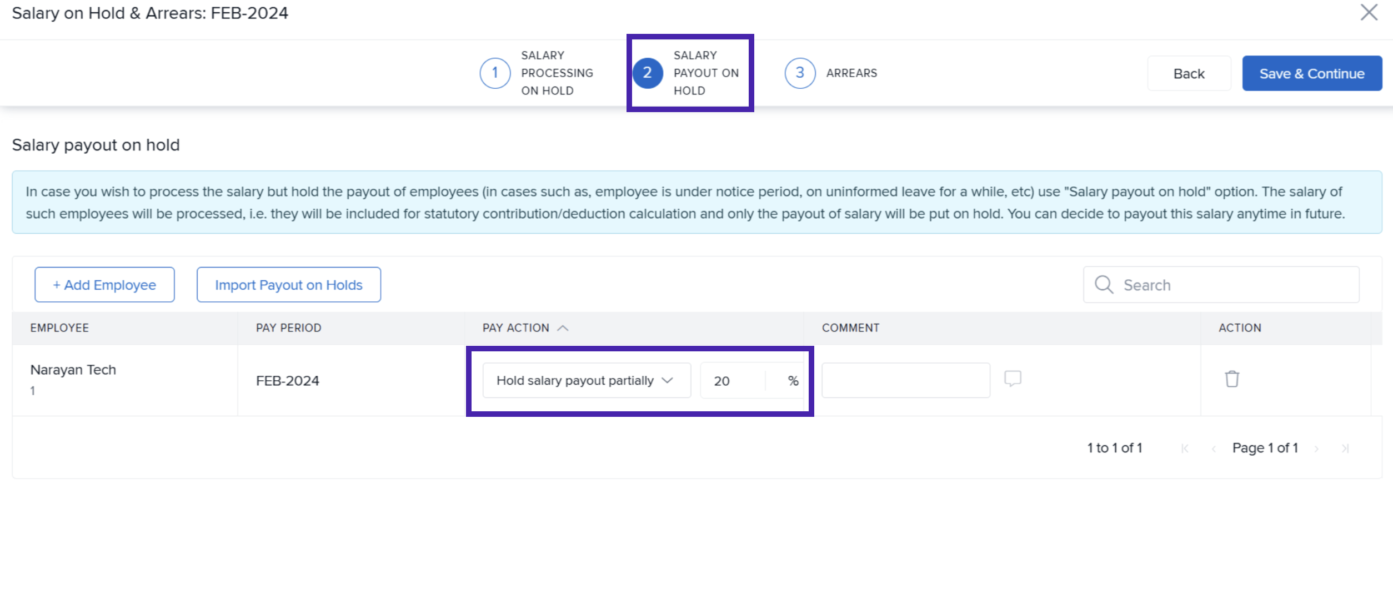The image size is (1393, 615).
Task: Go to step 3 Arrears
Action: 800,73
